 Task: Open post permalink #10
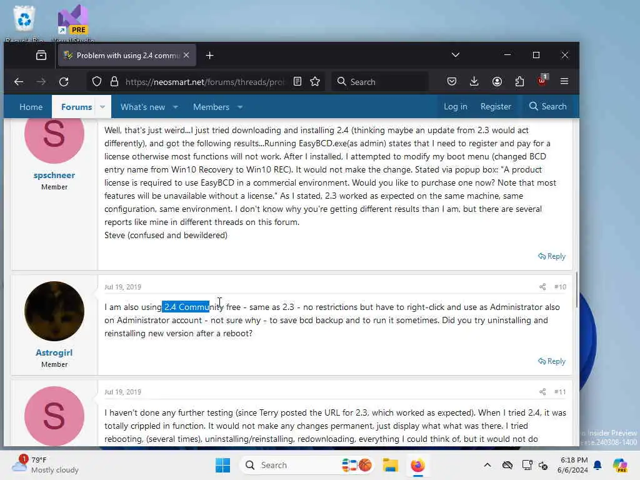tap(561, 287)
